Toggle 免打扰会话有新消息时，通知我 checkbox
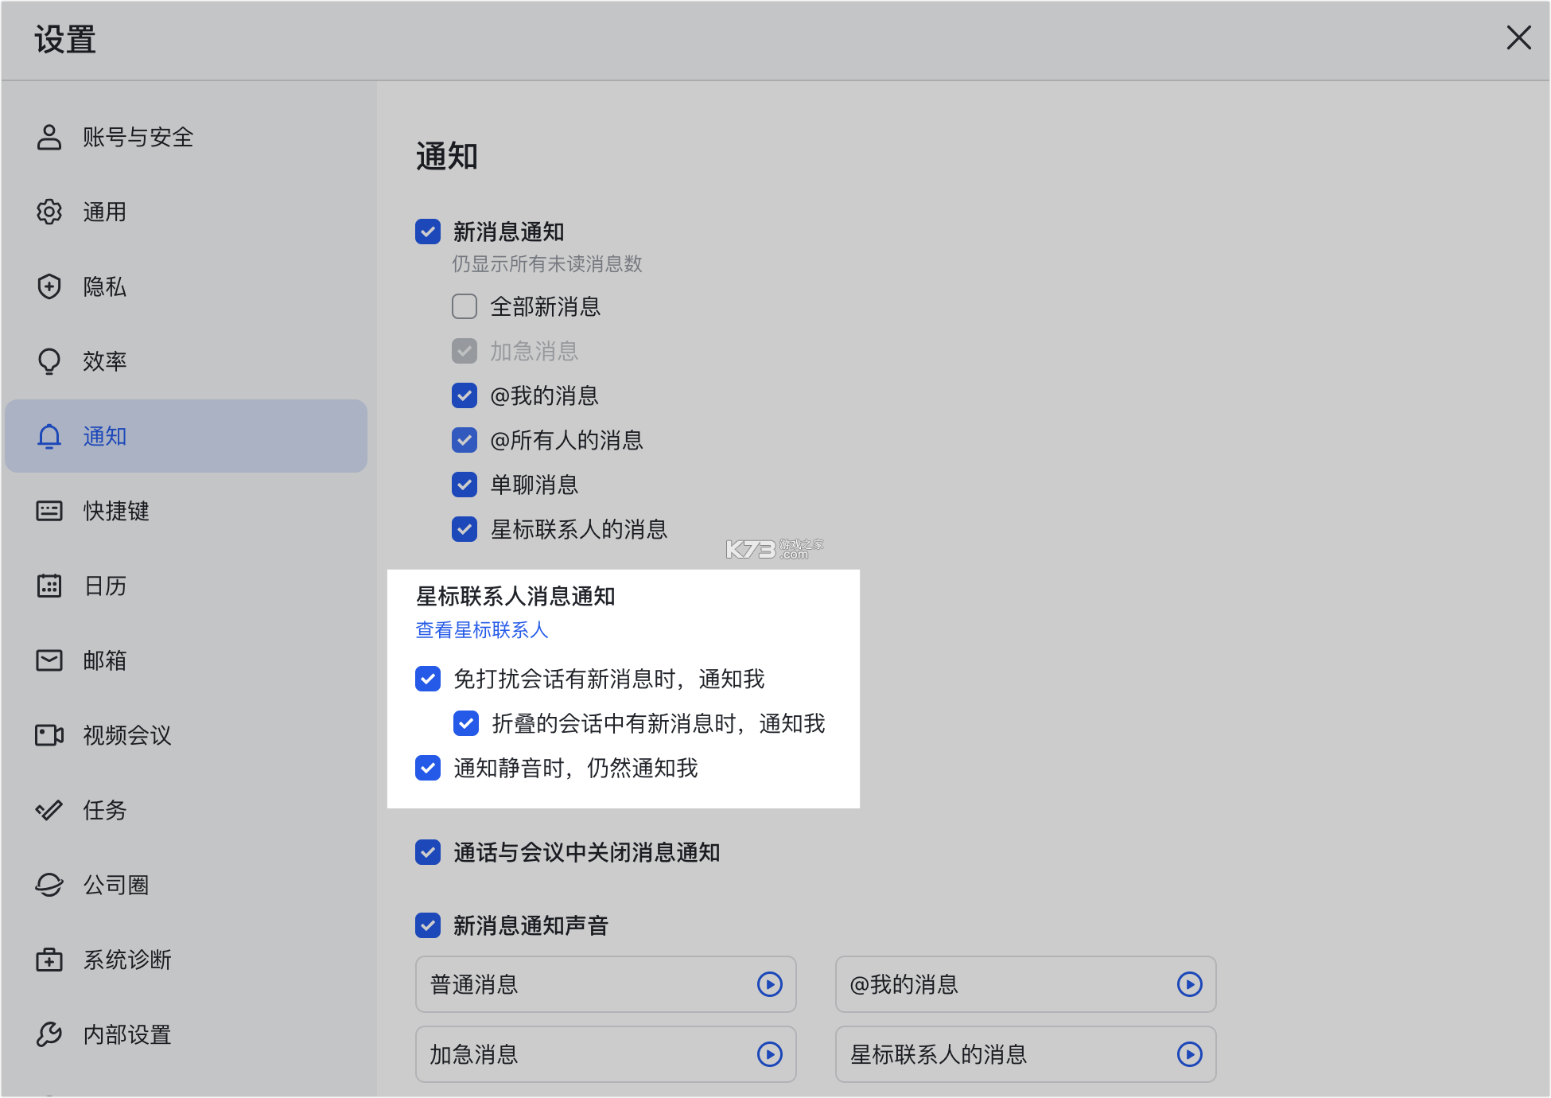The height and width of the screenshot is (1098, 1551). point(428,679)
